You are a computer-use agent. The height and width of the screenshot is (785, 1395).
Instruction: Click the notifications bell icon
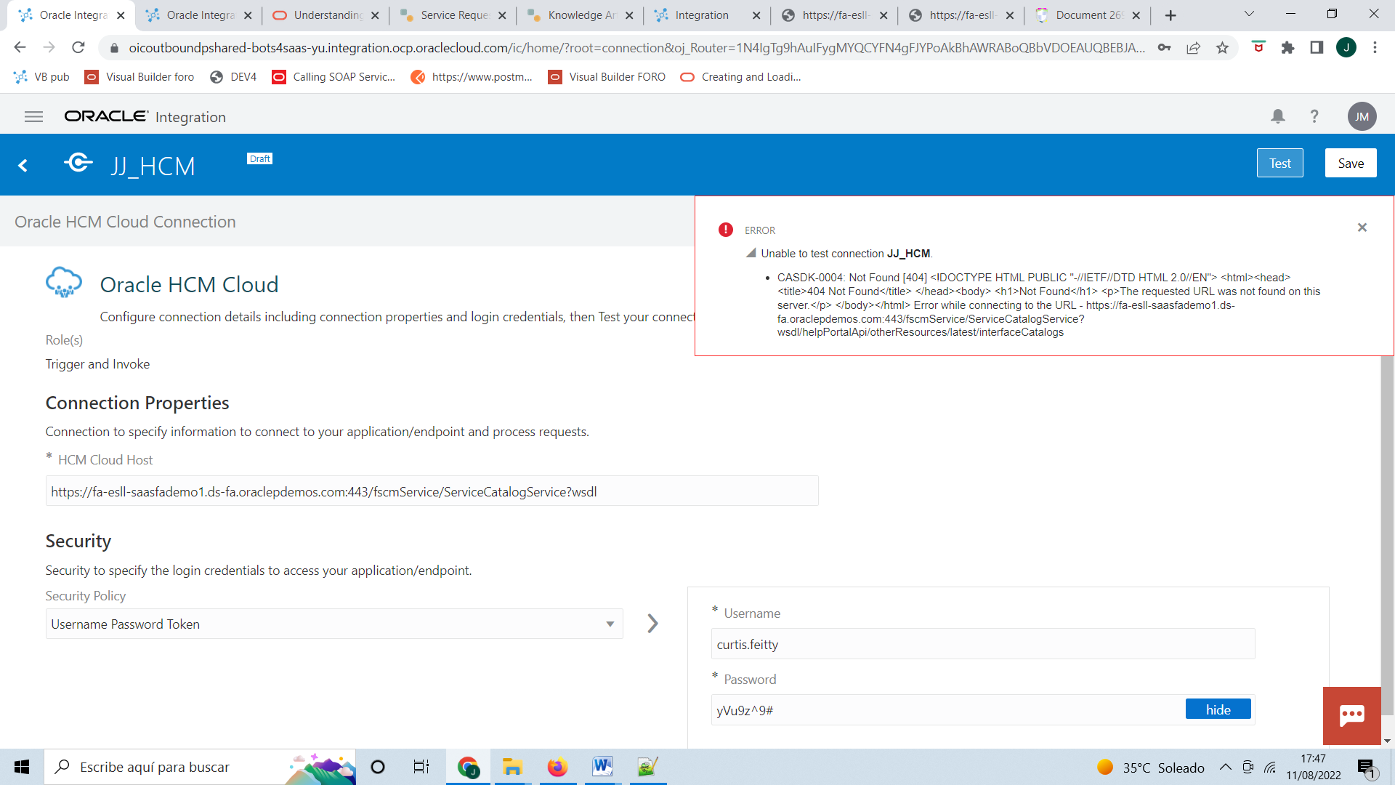(1277, 116)
